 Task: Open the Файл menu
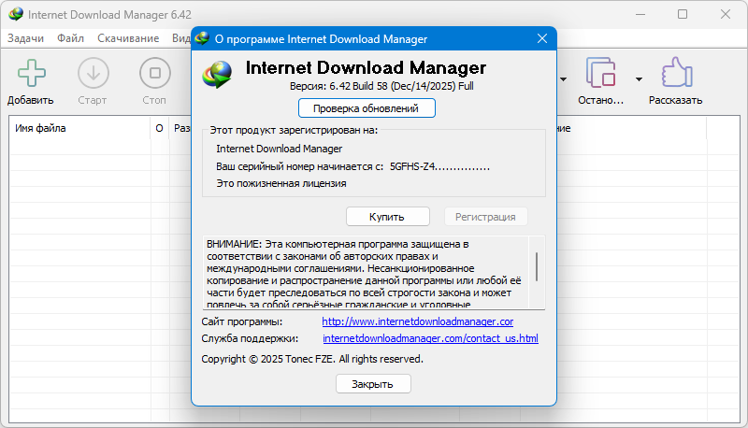pyautogui.click(x=71, y=38)
